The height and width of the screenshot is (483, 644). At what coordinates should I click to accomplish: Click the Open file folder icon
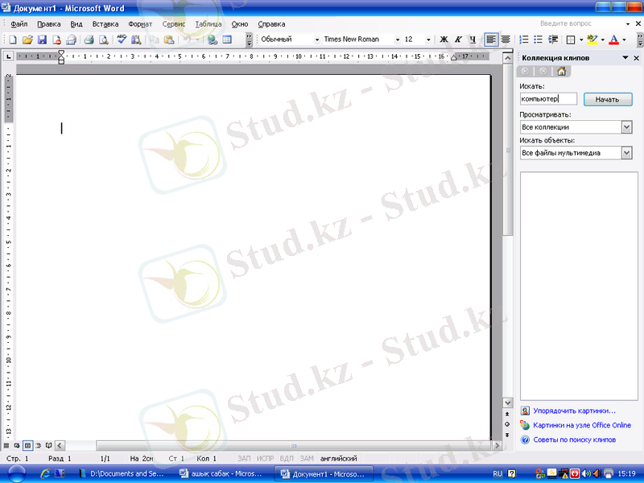pos(27,39)
